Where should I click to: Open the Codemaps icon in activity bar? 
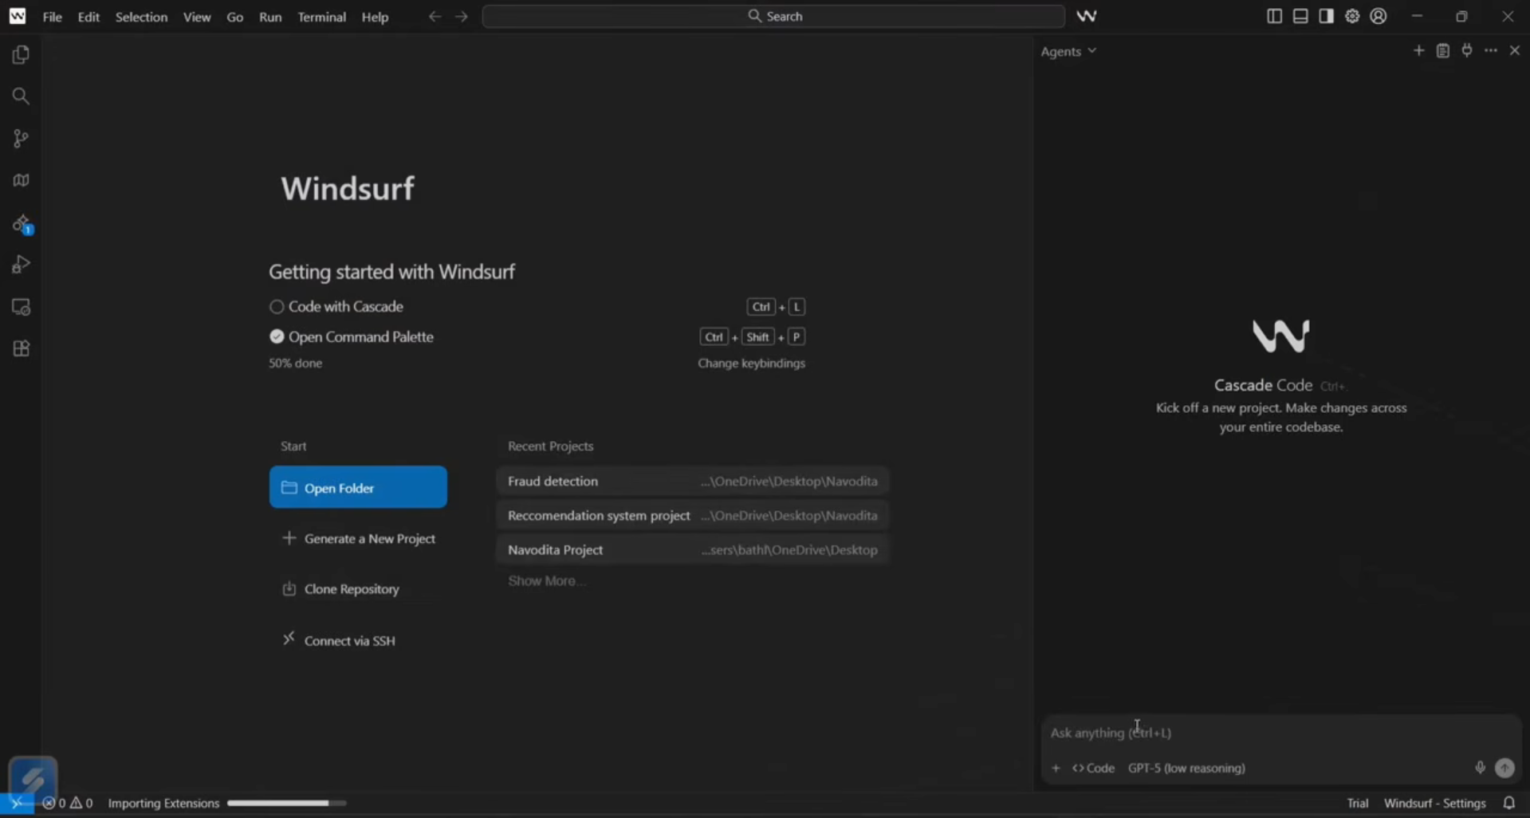[x=21, y=181]
